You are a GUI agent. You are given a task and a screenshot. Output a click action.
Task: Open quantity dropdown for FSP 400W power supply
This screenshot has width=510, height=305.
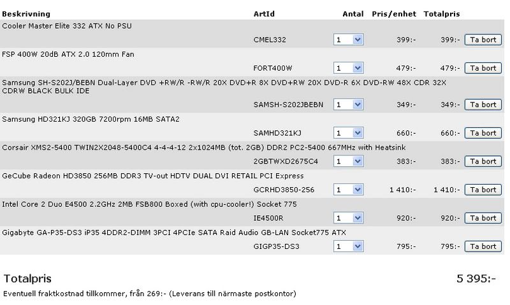pos(348,68)
